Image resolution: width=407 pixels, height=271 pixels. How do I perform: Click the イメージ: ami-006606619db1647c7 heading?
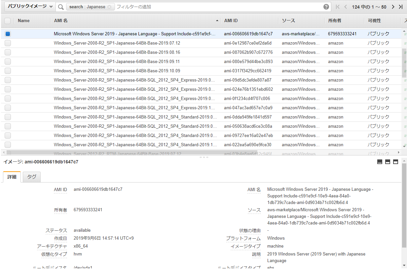[x=41, y=162]
